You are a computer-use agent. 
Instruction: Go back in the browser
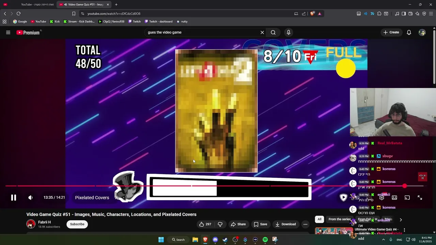click(x=5, y=14)
